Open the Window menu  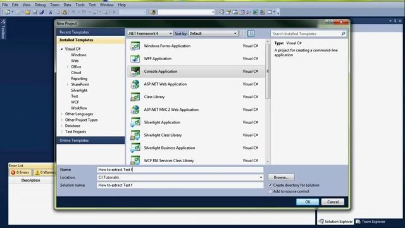point(107,4)
